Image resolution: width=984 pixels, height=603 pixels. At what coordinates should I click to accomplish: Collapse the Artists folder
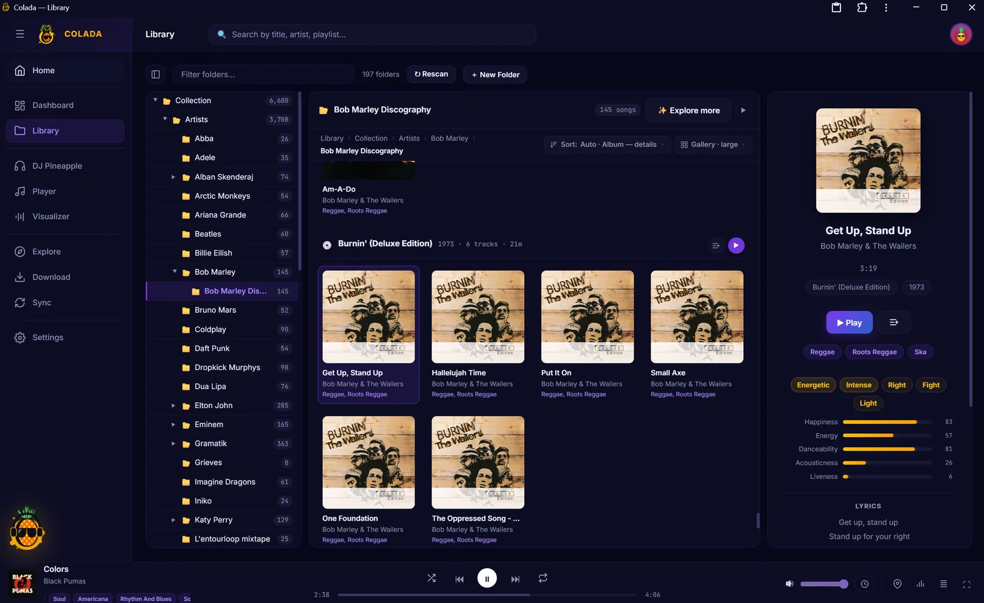click(165, 119)
